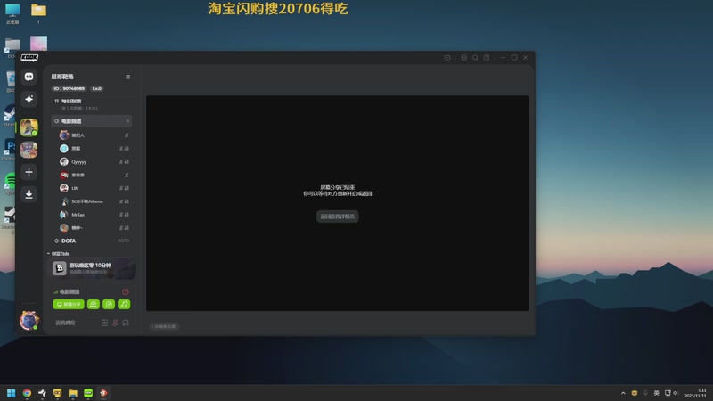This screenshot has width=713, height=401.
Task: Click the server ID 90746989 badge
Action: click(x=70, y=88)
